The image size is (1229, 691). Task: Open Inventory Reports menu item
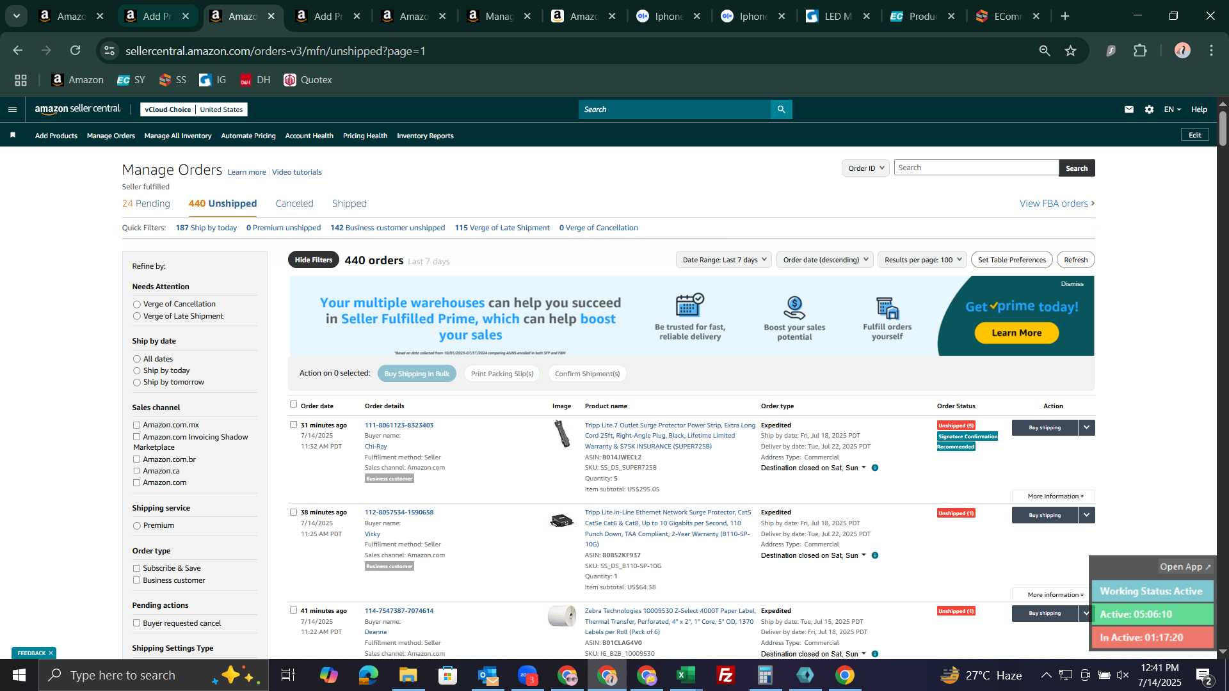(425, 136)
